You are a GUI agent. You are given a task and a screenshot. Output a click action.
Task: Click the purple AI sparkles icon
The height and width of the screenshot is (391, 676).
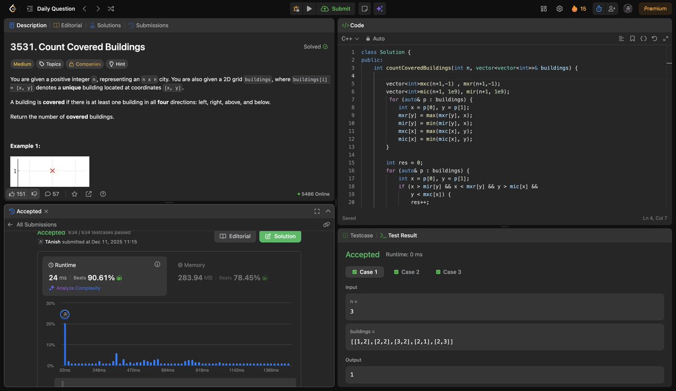coord(380,8)
